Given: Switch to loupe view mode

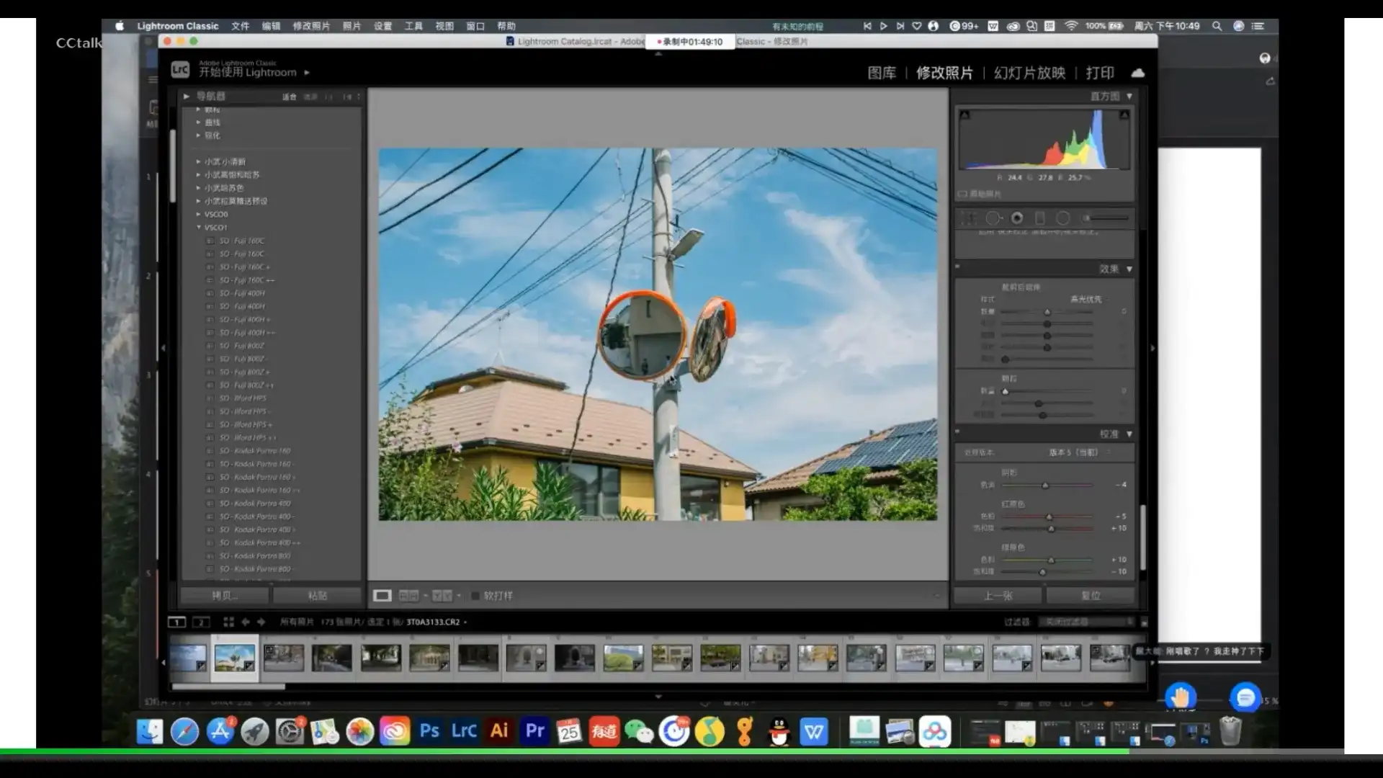Looking at the screenshot, I should [x=382, y=596].
